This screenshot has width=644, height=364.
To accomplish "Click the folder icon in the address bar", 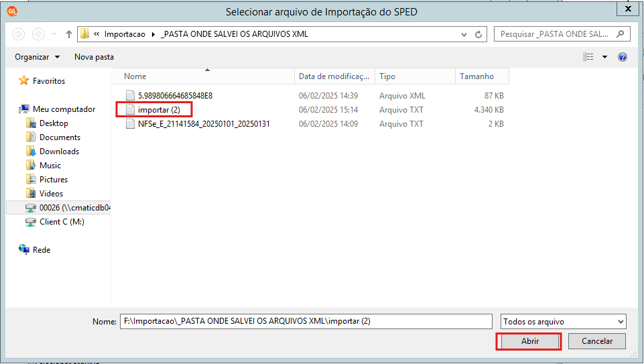I will (84, 34).
